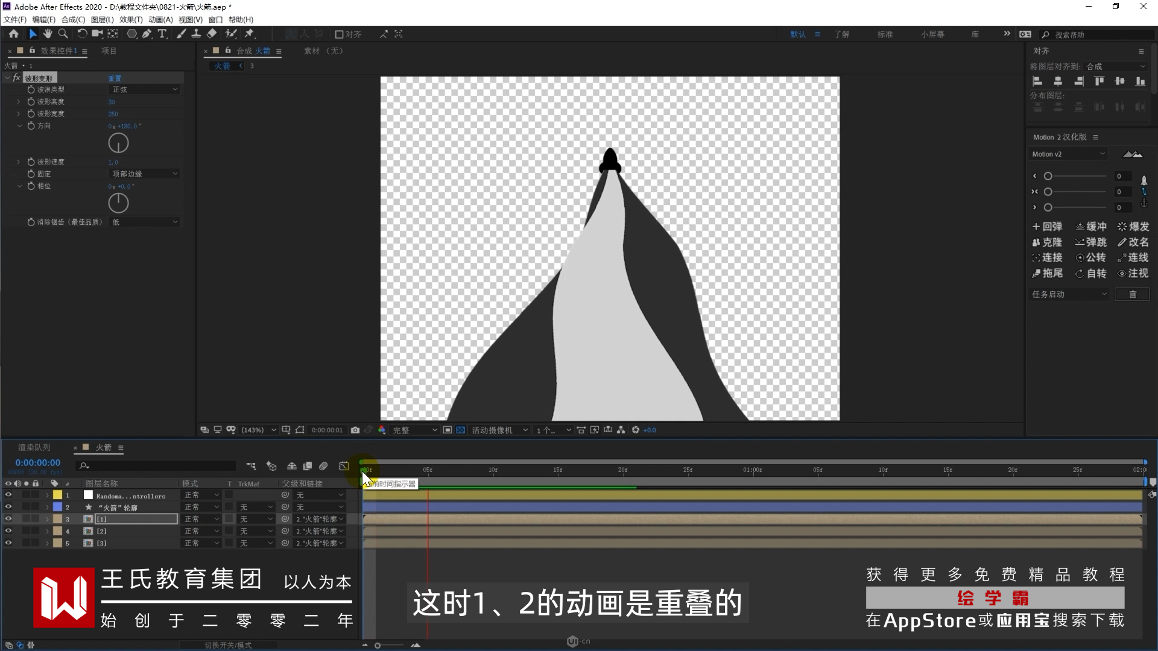Viewport: 1158px width, 651px height.
Task: Select the Puppet Pin tool
Action: tap(249, 34)
